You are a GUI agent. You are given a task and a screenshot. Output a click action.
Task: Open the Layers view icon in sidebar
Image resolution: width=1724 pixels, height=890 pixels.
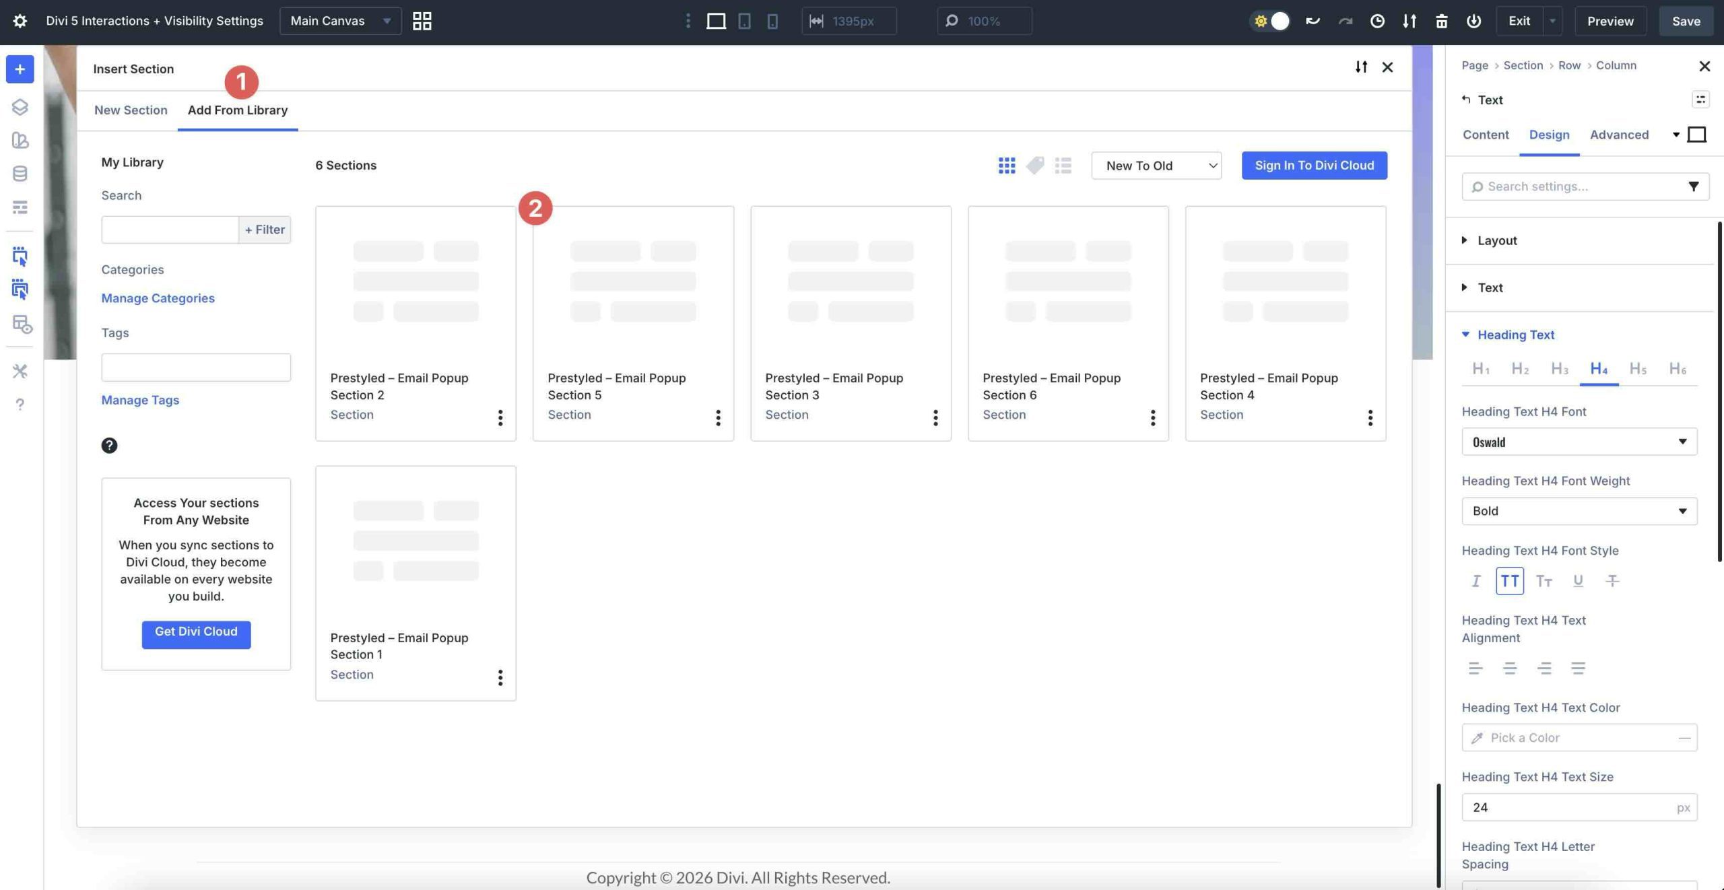[20, 107]
